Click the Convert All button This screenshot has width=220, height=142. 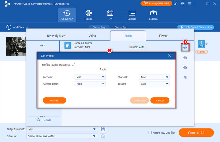point(196,132)
